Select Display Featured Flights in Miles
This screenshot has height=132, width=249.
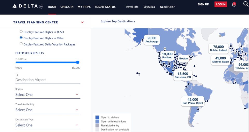click(x=21, y=38)
